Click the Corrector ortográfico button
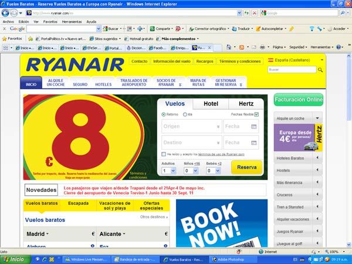Viewport: 352px width, 264px height. 208,29
